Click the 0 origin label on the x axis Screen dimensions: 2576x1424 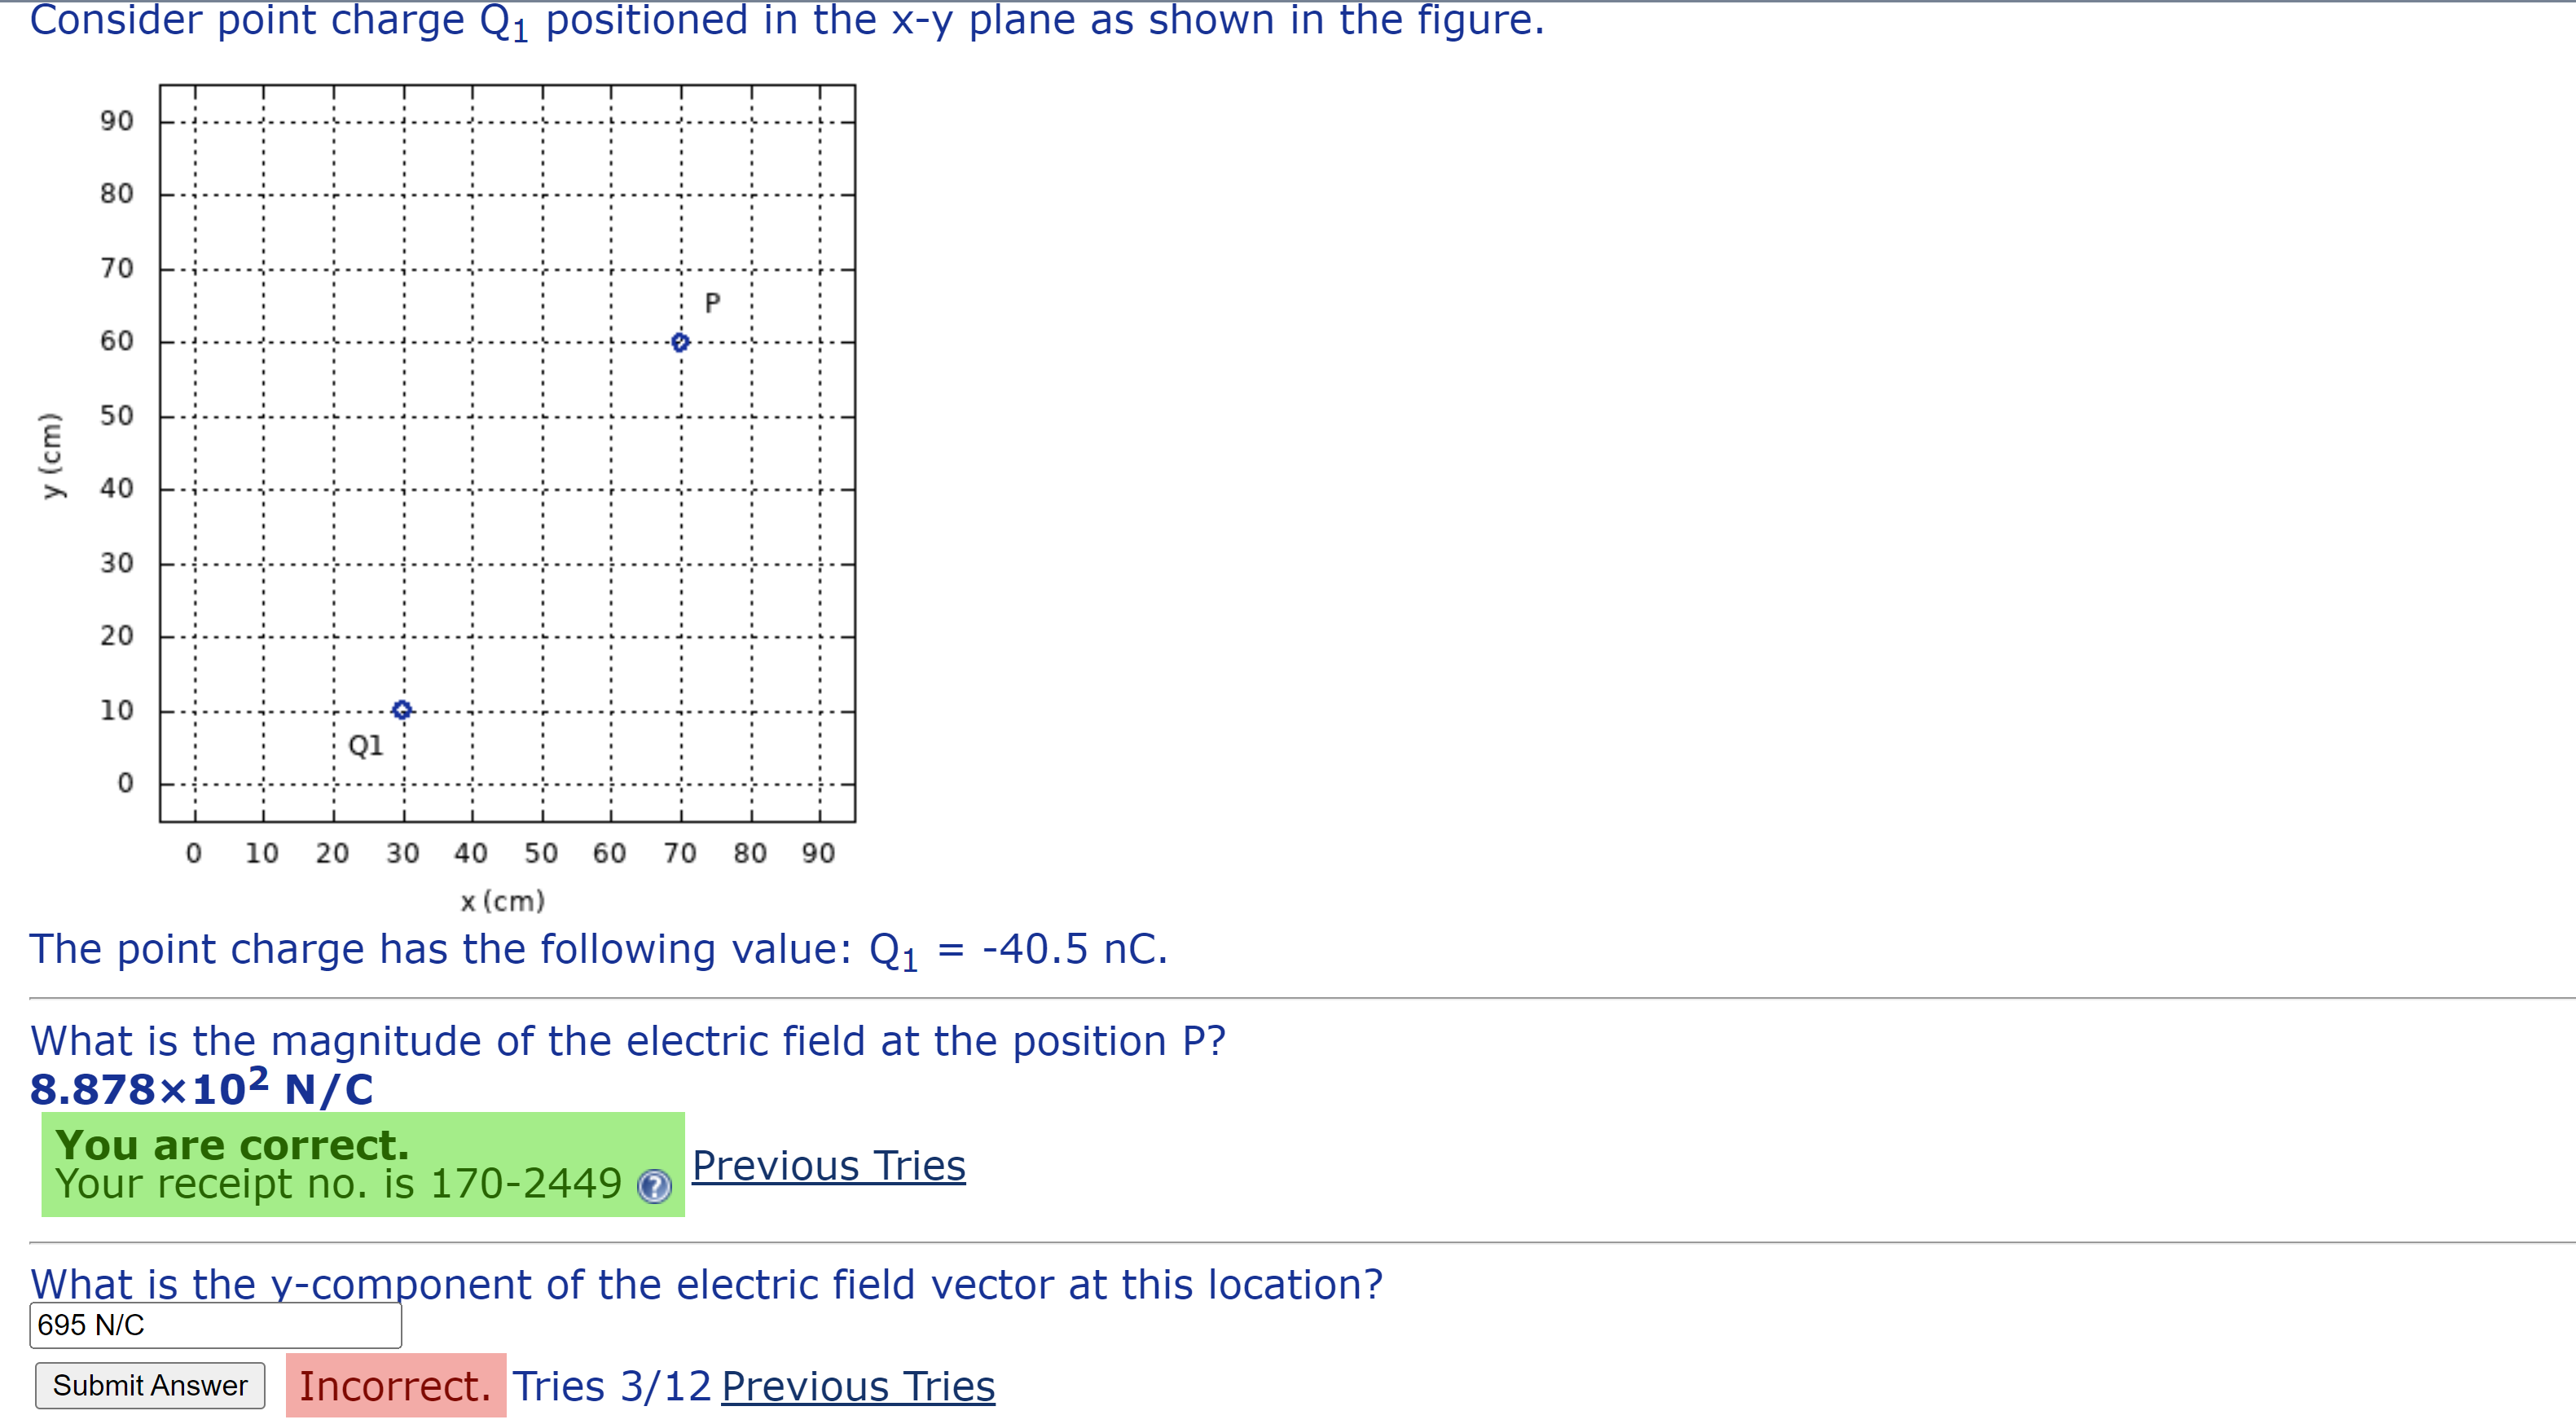194,853
